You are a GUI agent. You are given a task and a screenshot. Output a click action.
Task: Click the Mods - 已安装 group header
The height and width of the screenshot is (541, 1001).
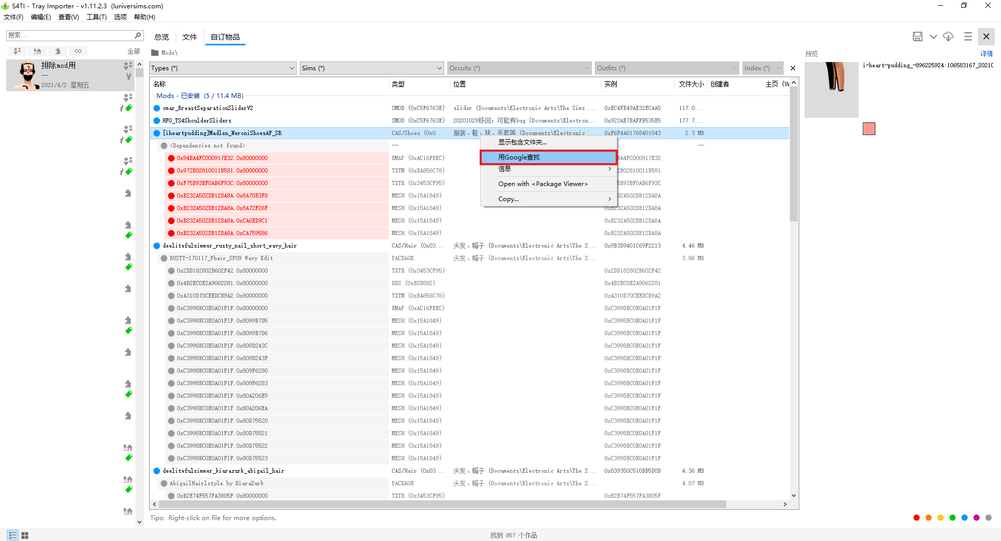click(x=200, y=96)
